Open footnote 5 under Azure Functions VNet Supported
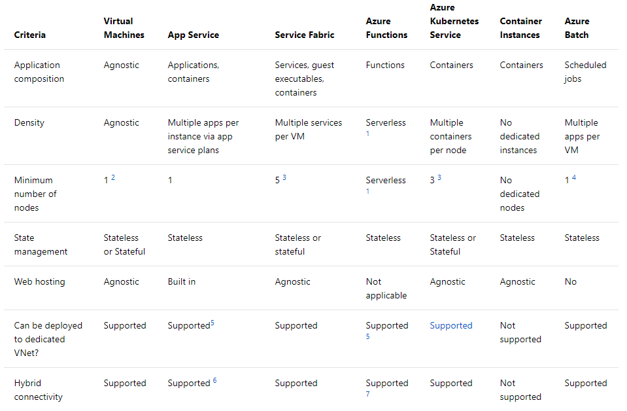The image size is (627, 411). click(368, 336)
